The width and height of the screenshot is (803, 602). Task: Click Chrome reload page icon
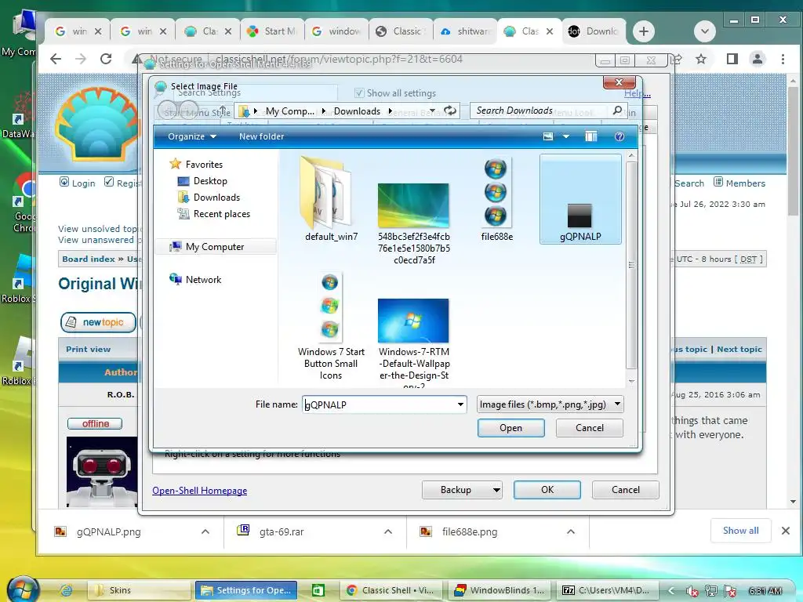106,59
